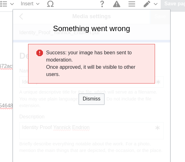Expand the edit mode switcher chevron

(156, 4)
